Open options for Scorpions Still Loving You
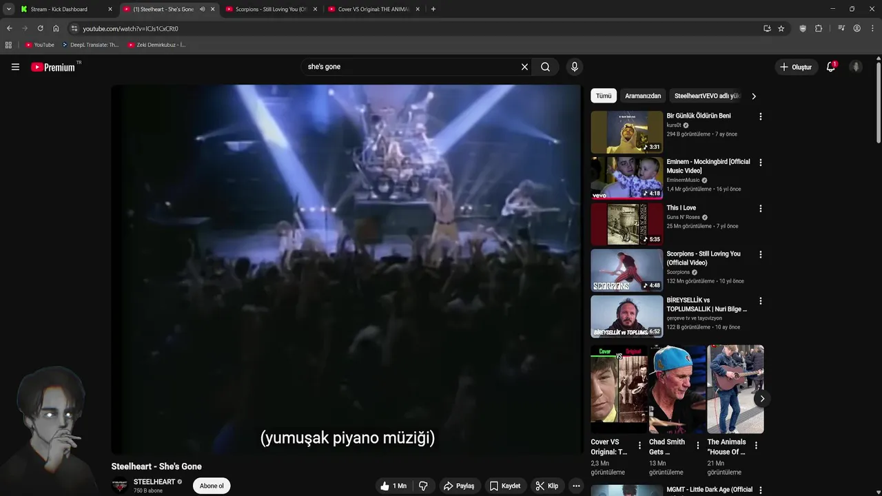The height and width of the screenshot is (496, 882). 761,254
